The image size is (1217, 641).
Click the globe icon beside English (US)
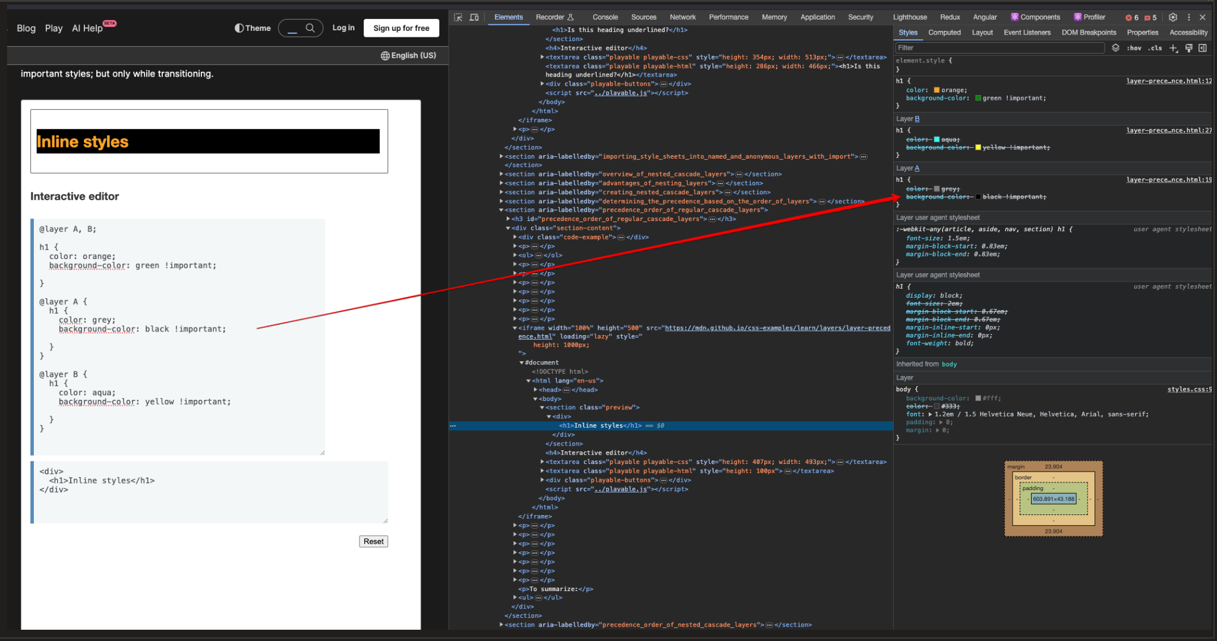[385, 56]
